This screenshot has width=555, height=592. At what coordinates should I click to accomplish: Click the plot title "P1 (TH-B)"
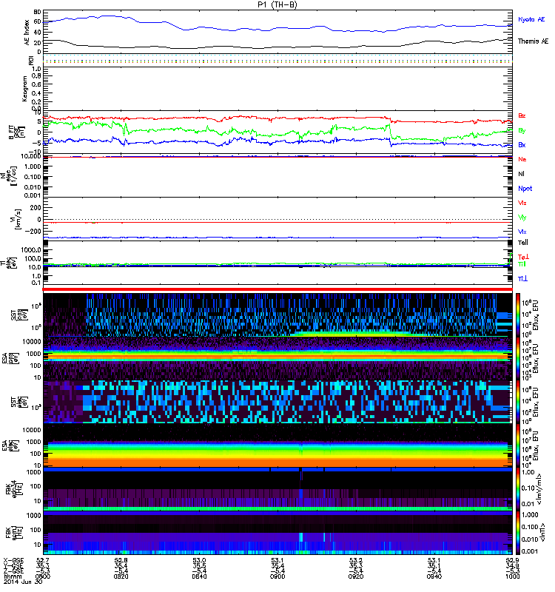pyautogui.click(x=277, y=4)
